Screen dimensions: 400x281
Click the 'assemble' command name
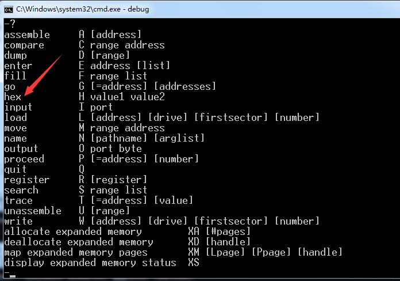click(27, 35)
